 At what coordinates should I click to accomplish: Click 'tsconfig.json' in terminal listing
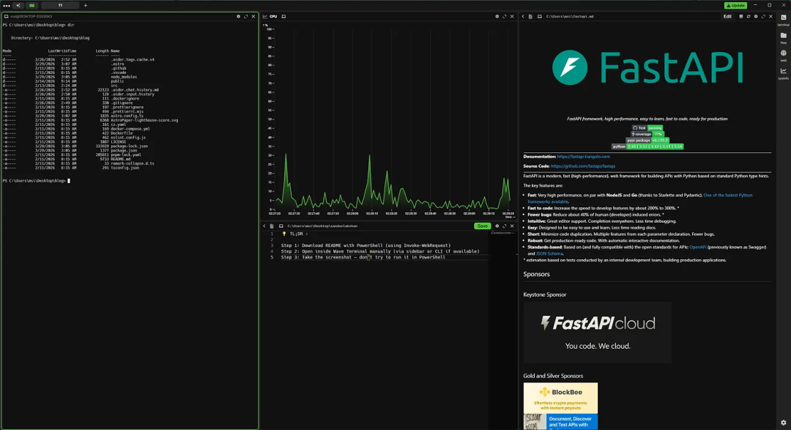click(x=125, y=168)
